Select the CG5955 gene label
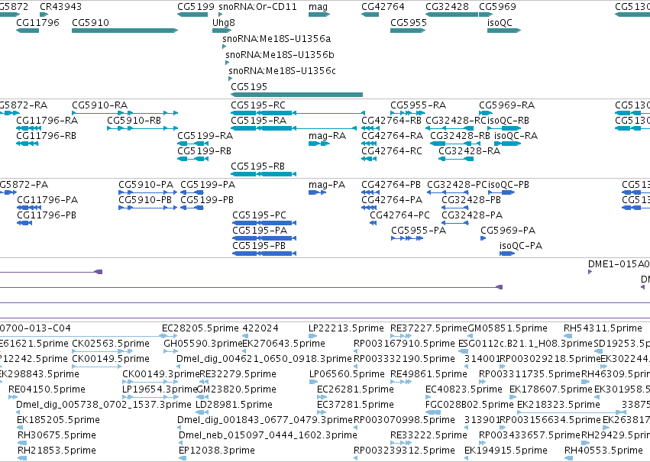 point(409,23)
